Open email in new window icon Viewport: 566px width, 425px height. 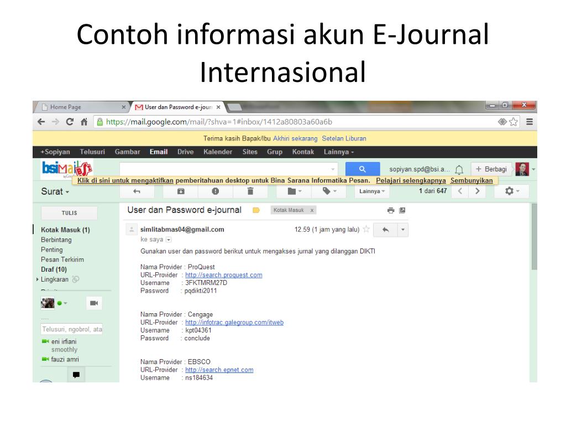402,210
